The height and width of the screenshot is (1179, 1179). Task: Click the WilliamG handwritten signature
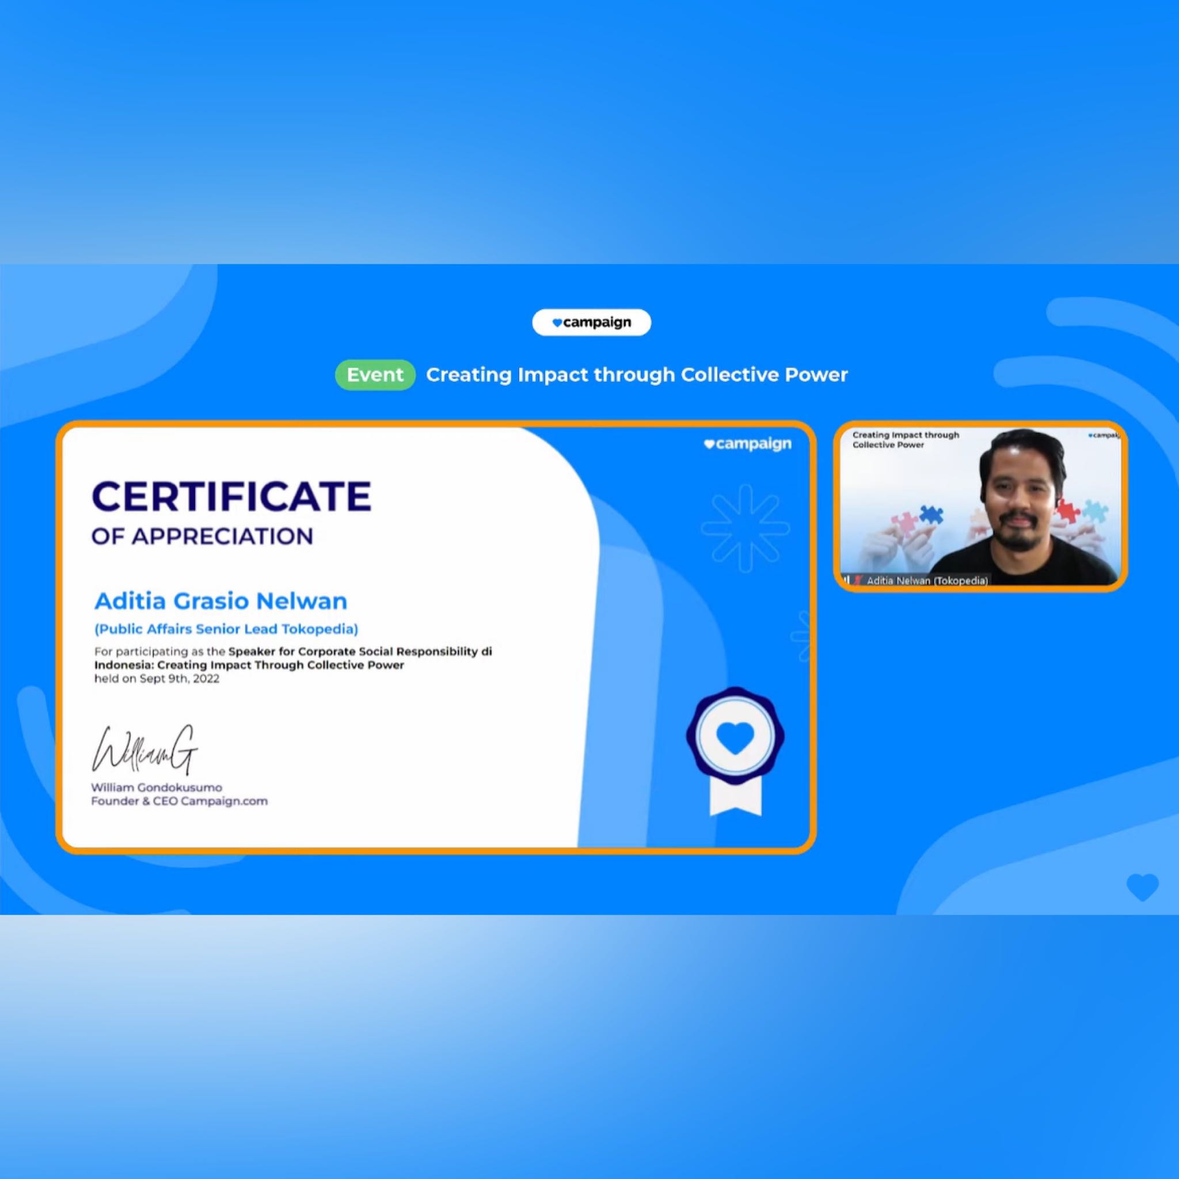pos(144,749)
